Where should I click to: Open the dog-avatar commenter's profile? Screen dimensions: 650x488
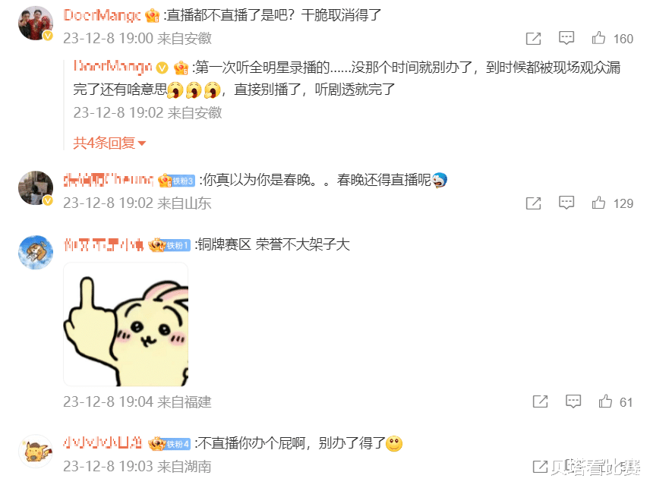click(36, 252)
